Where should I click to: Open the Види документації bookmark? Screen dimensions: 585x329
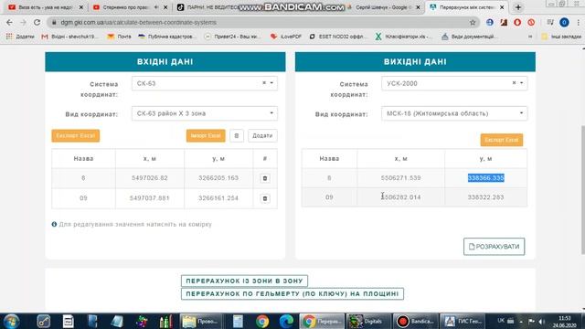pyautogui.click(x=469, y=37)
